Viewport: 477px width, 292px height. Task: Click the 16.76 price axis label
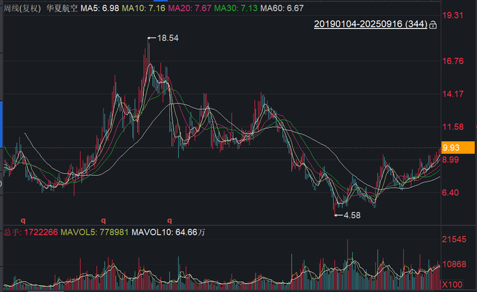(452, 61)
